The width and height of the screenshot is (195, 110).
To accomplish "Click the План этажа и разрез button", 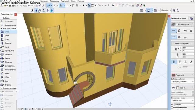I will pos(183,43).
